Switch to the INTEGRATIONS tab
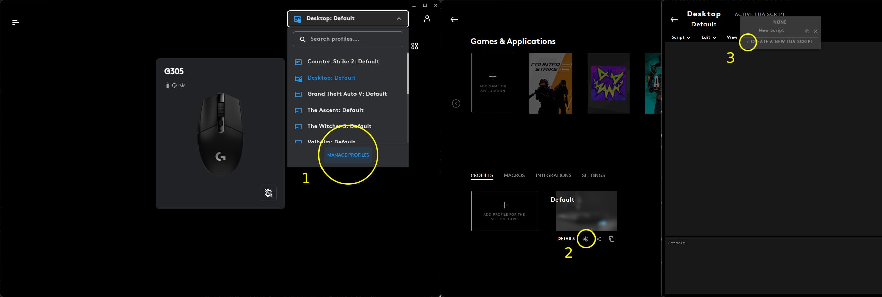Screen dimensions: 882x297 point(553,175)
